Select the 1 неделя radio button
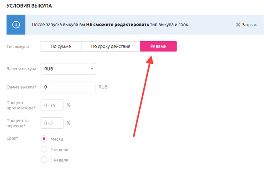The width and height of the screenshot is (264, 170). pyautogui.click(x=44, y=159)
